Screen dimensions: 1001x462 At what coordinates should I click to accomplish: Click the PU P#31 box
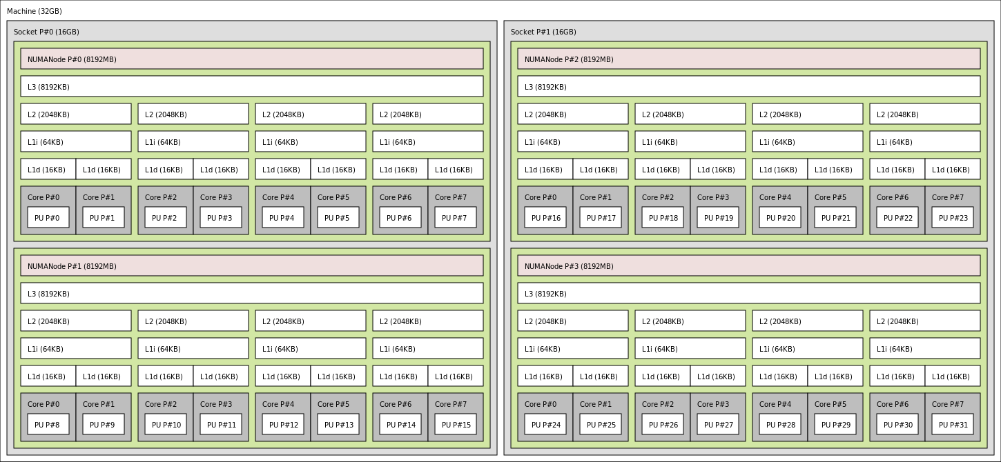[953, 425]
